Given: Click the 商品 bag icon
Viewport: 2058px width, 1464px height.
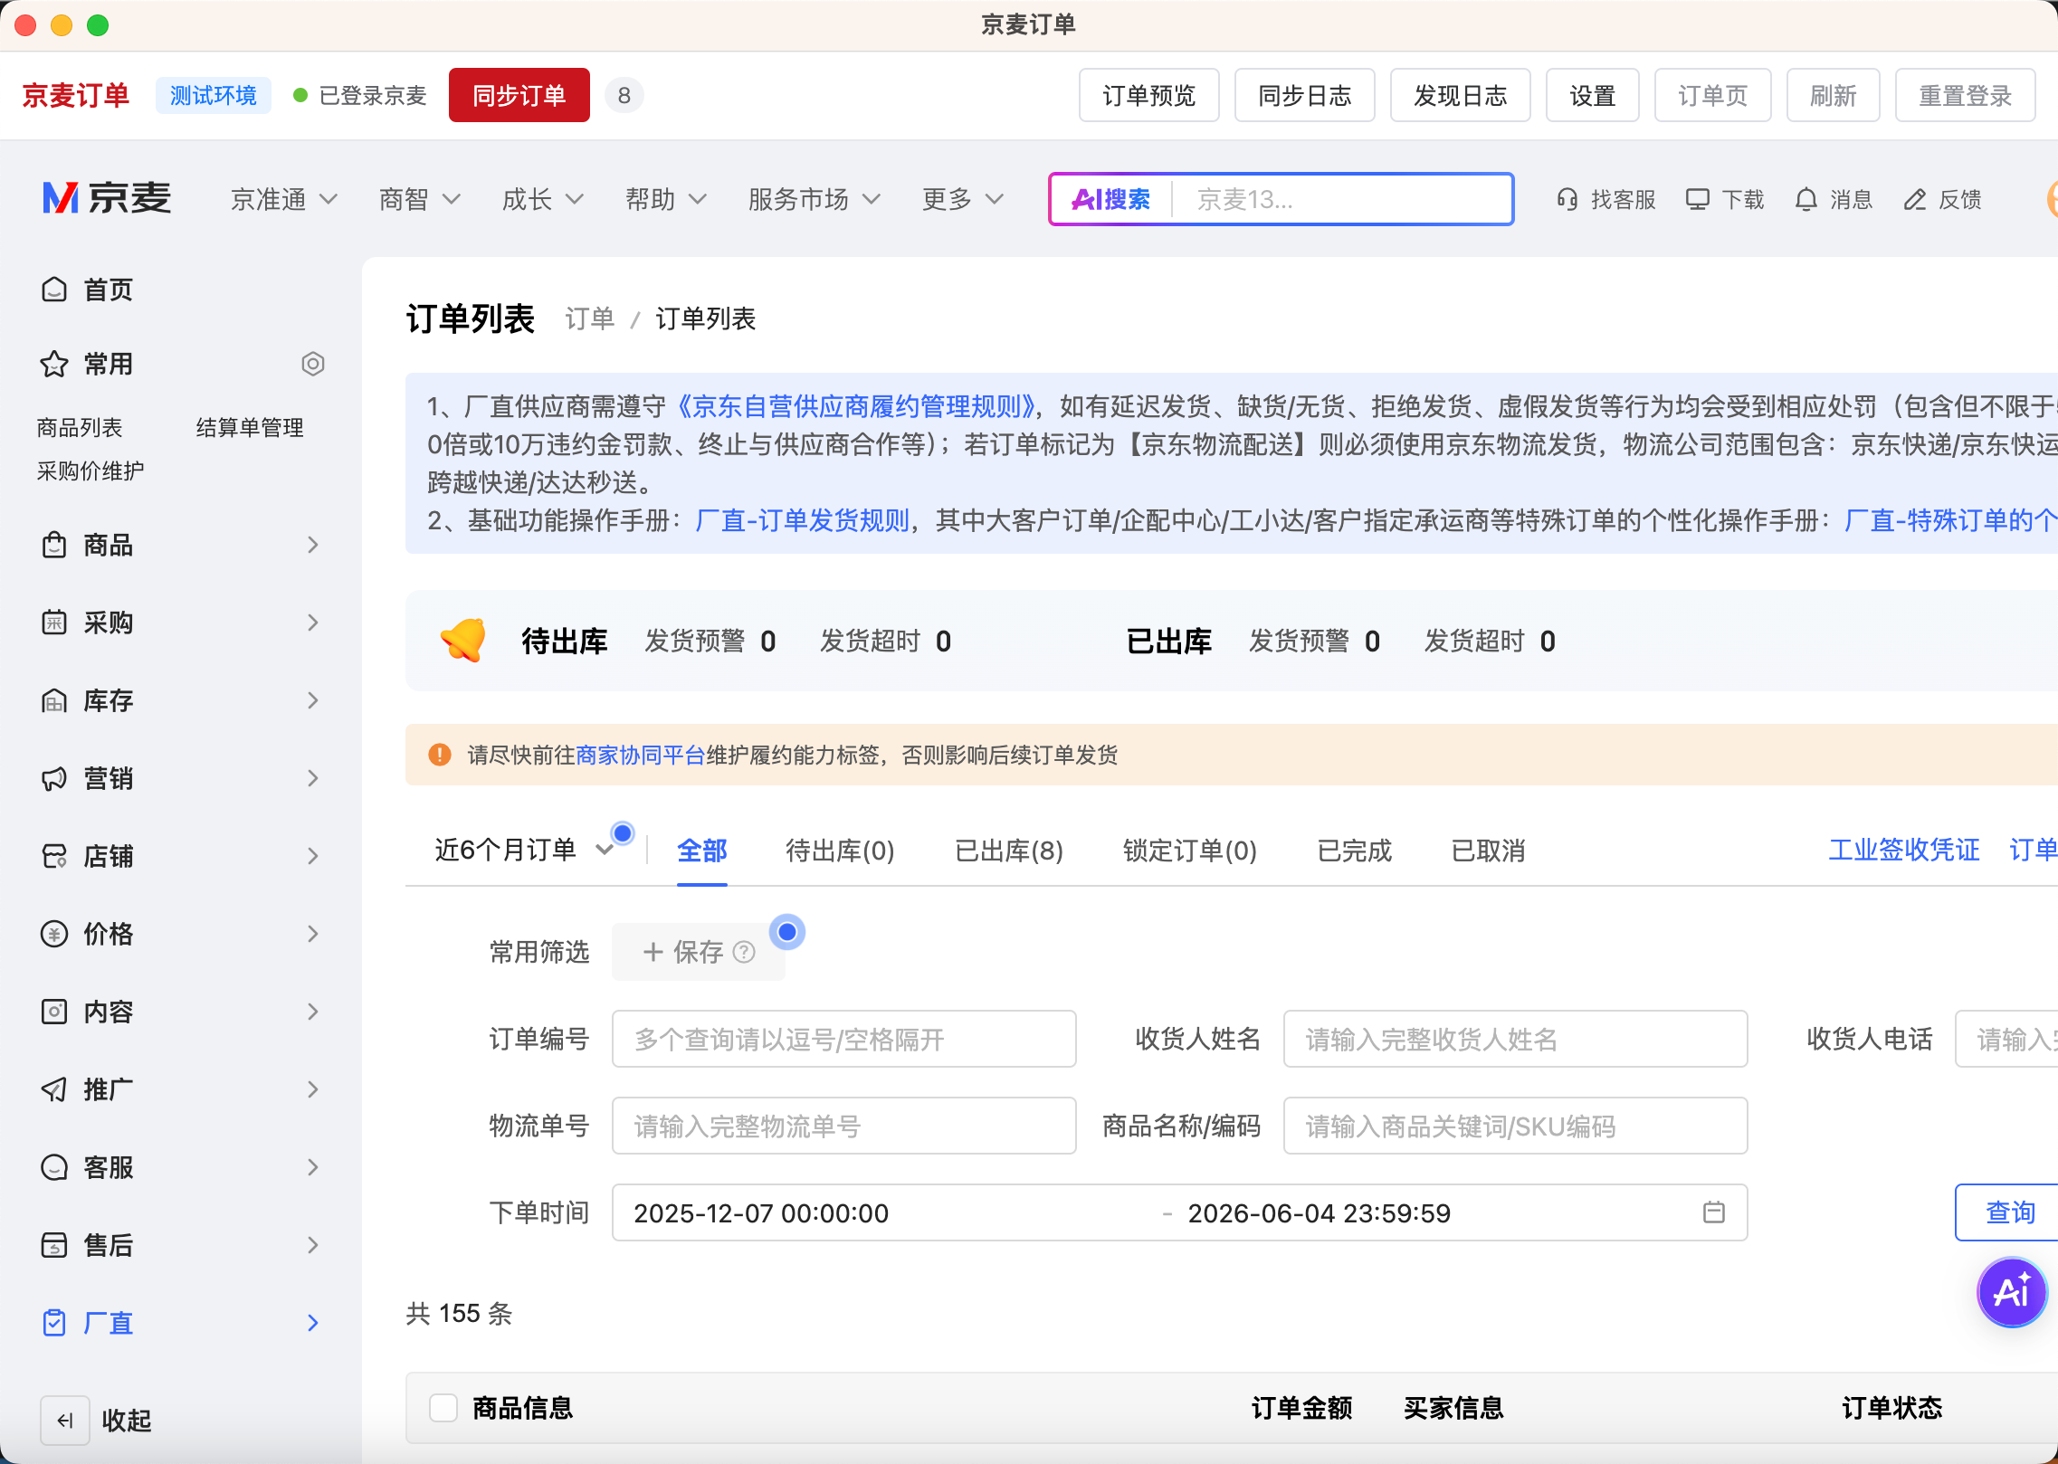Looking at the screenshot, I should click(x=54, y=545).
